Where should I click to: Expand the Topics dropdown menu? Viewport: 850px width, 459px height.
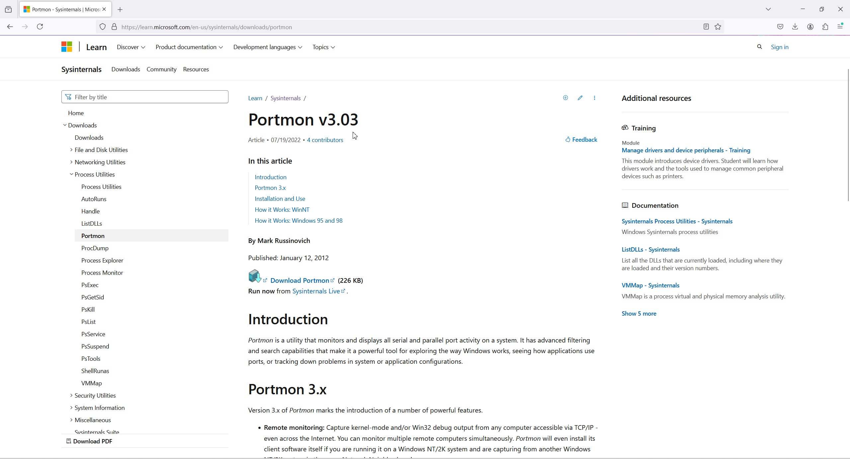(323, 47)
